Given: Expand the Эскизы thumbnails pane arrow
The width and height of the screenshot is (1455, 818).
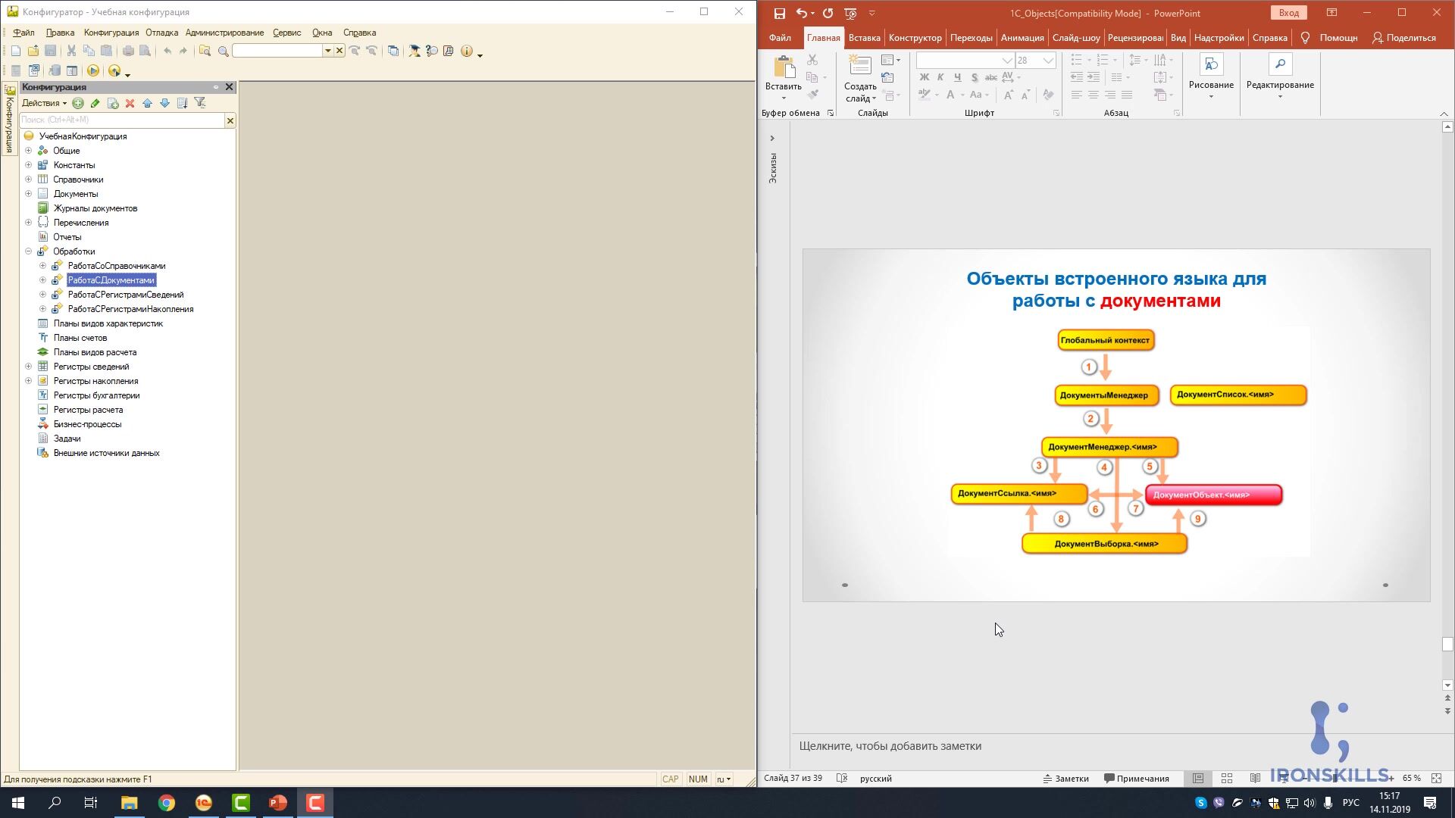Looking at the screenshot, I should point(772,138).
